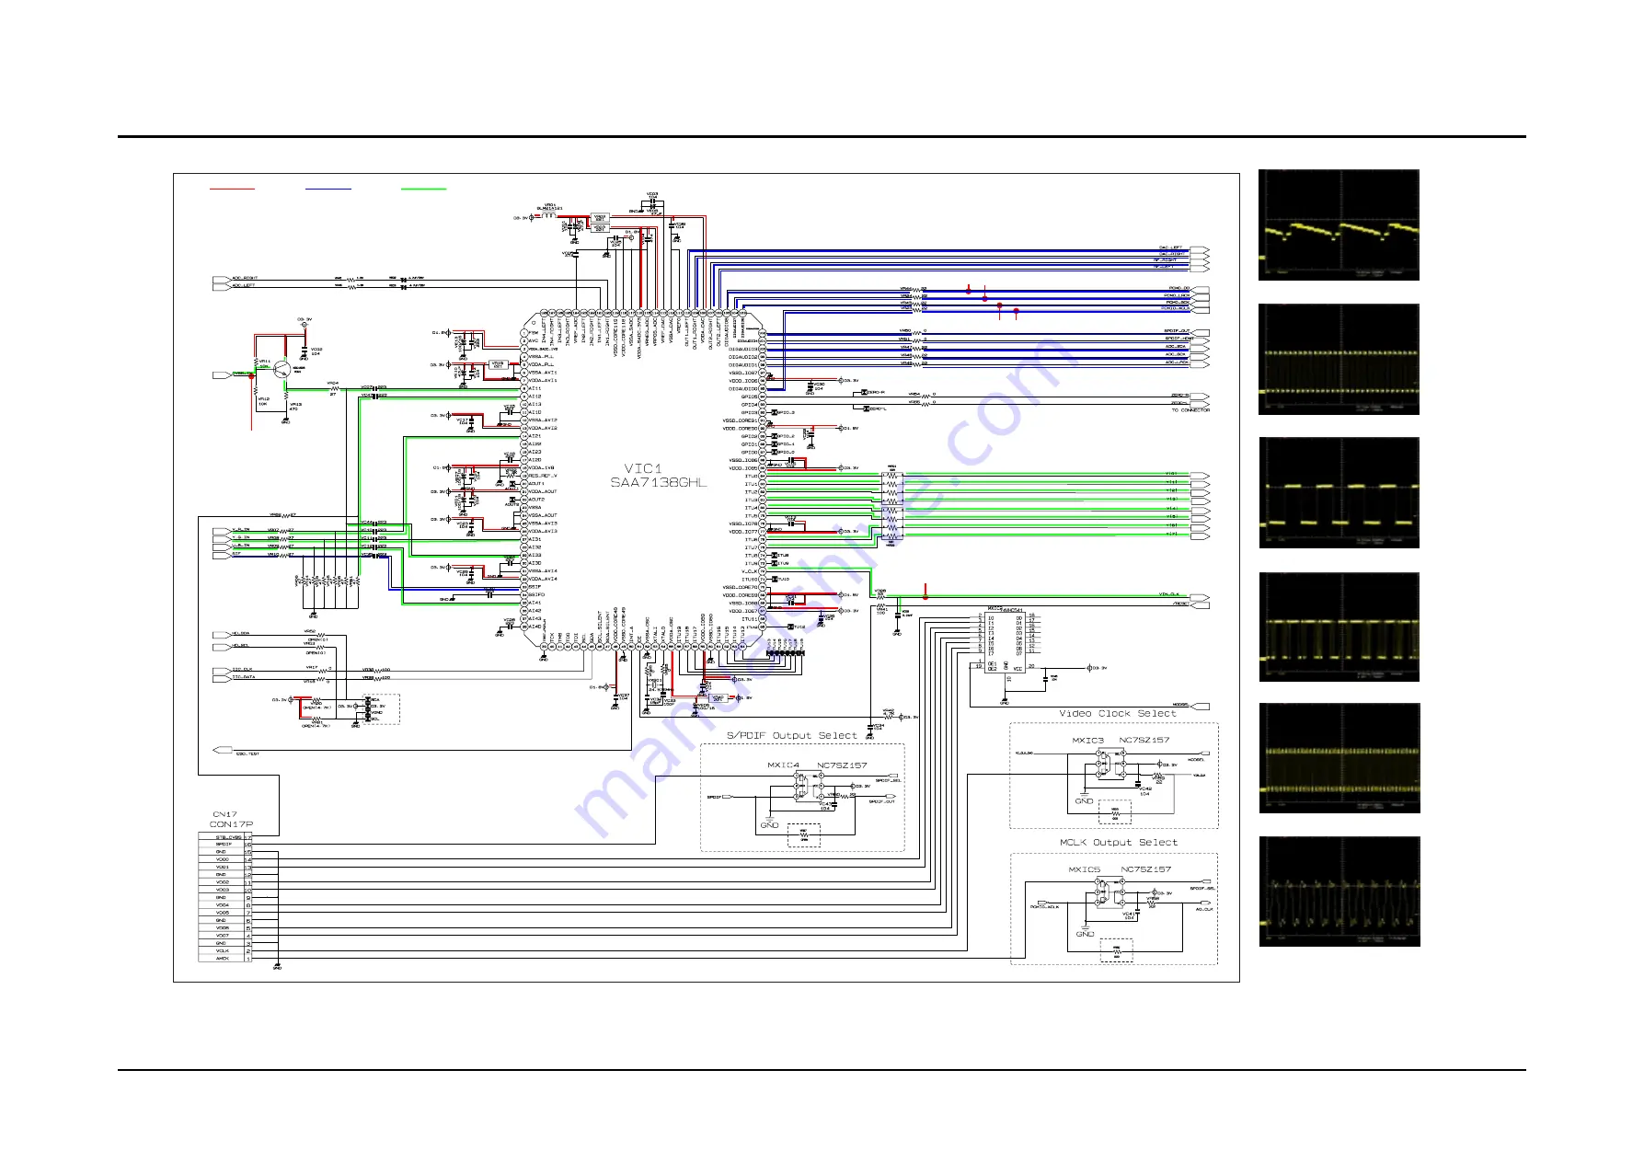
Task: Click the V_CLK pin label on VIC1
Action: point(750,571)
